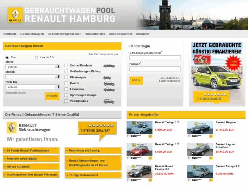This screenshot has width=248, height=186.
Task: Focus the Passwort input field
Action: click(155, 69)
